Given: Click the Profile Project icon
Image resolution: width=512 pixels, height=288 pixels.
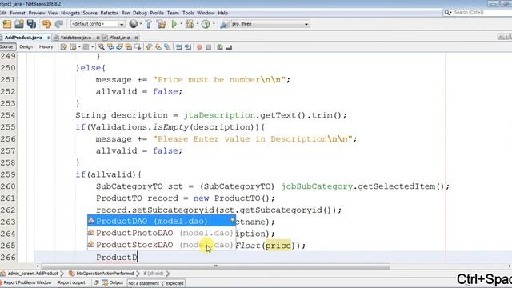Looking at the screenshot, I should click(x=206, y=24).
